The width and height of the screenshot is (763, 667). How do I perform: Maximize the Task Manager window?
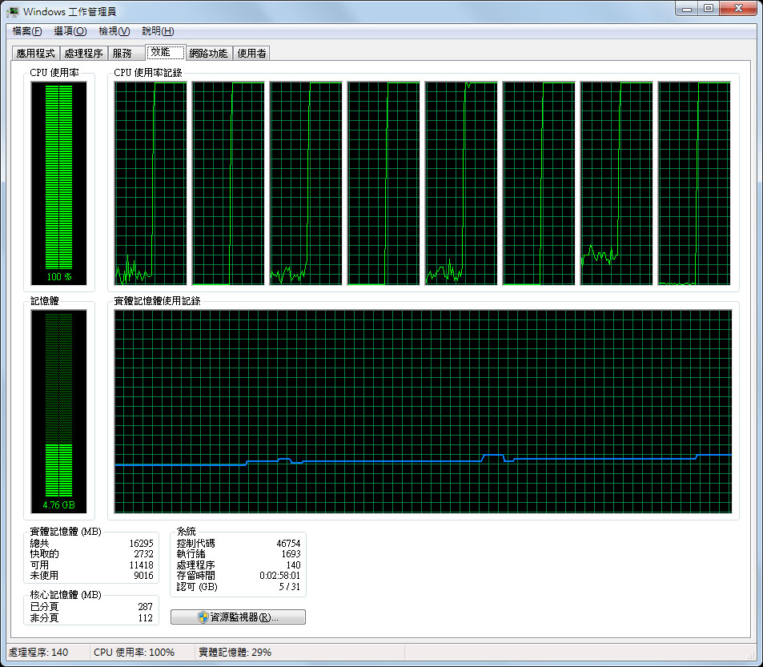tap(709, 8)
